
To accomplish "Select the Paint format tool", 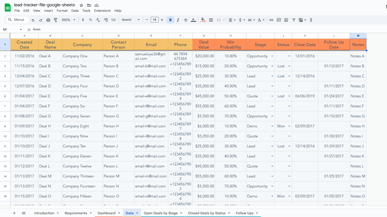I will pos(55,20).
